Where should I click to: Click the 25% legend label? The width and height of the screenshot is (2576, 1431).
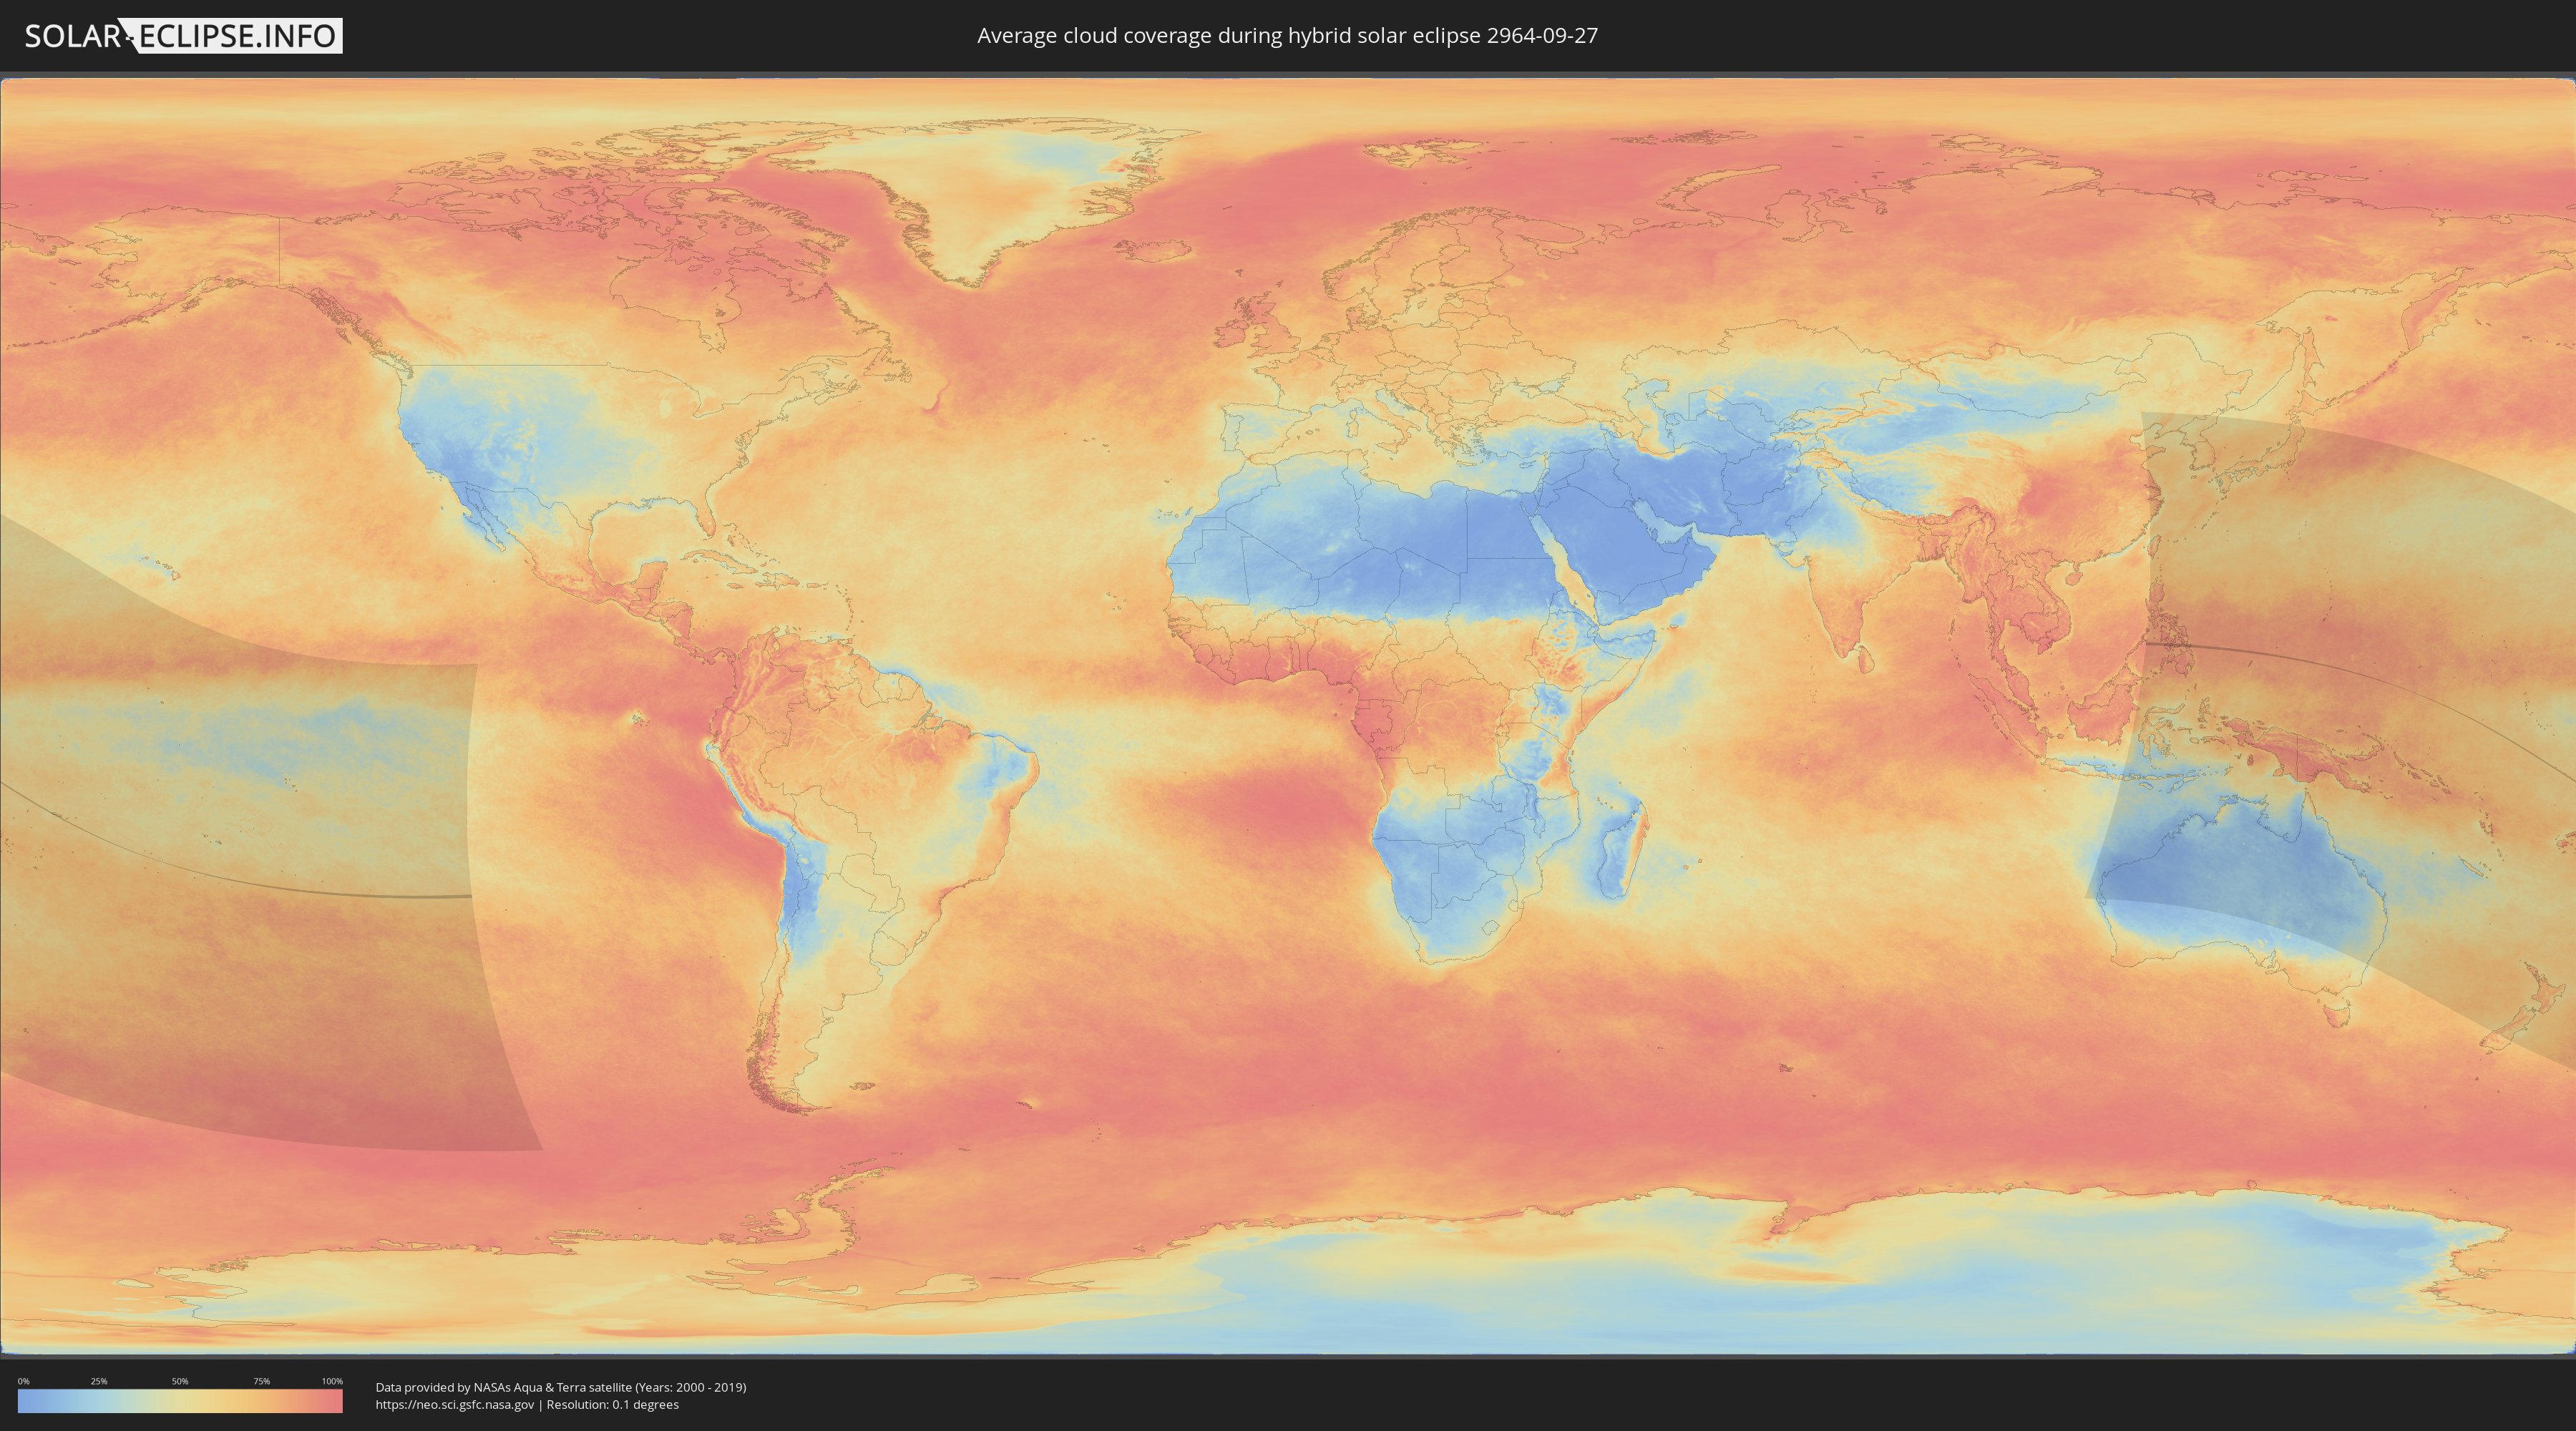click(x=99, y=1381)
